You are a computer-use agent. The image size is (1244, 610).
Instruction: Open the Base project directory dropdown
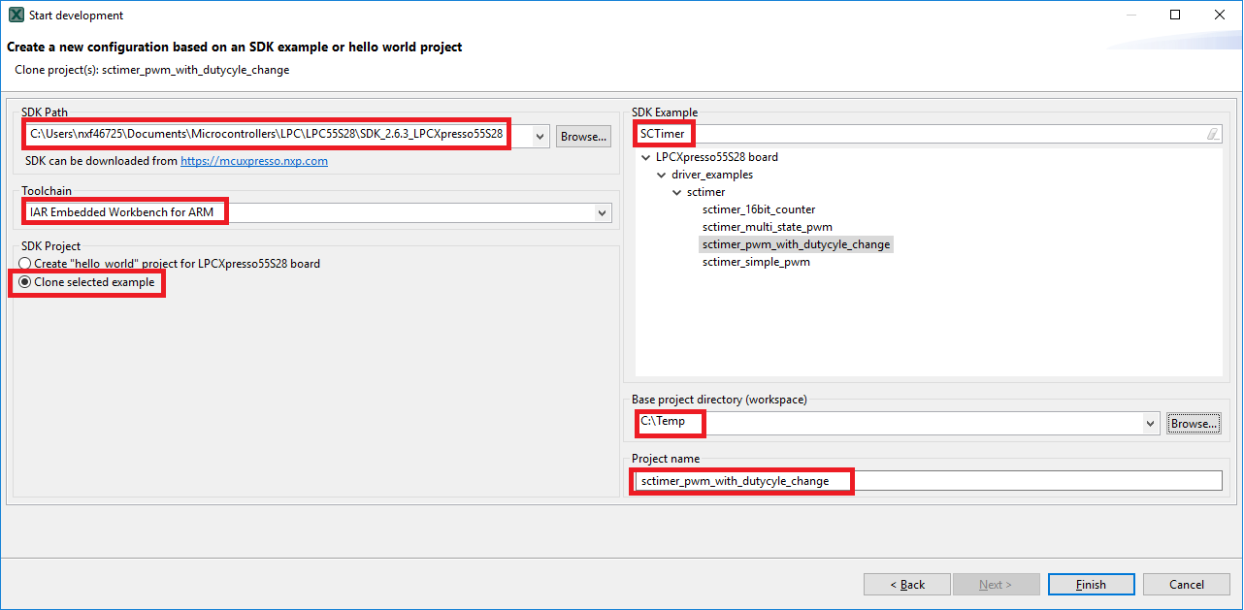point(1151,423)
